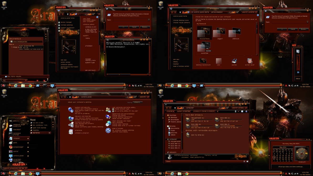Image resolution: width=313 pixels, height=176 pixels.
Task: Select the Desktop Background icon in Personalization
Action: coord(203,61)
